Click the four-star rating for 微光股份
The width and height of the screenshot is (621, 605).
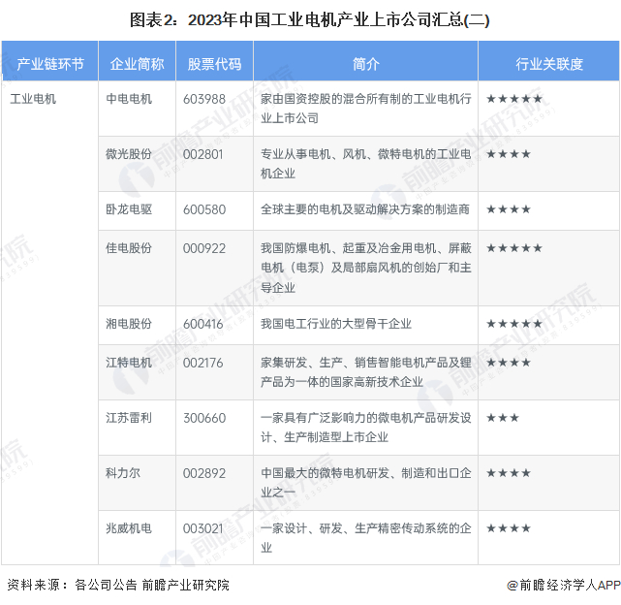tap(508, 154)
